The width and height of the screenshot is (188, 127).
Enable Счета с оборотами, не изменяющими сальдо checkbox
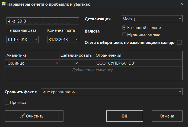pos(179,42)
